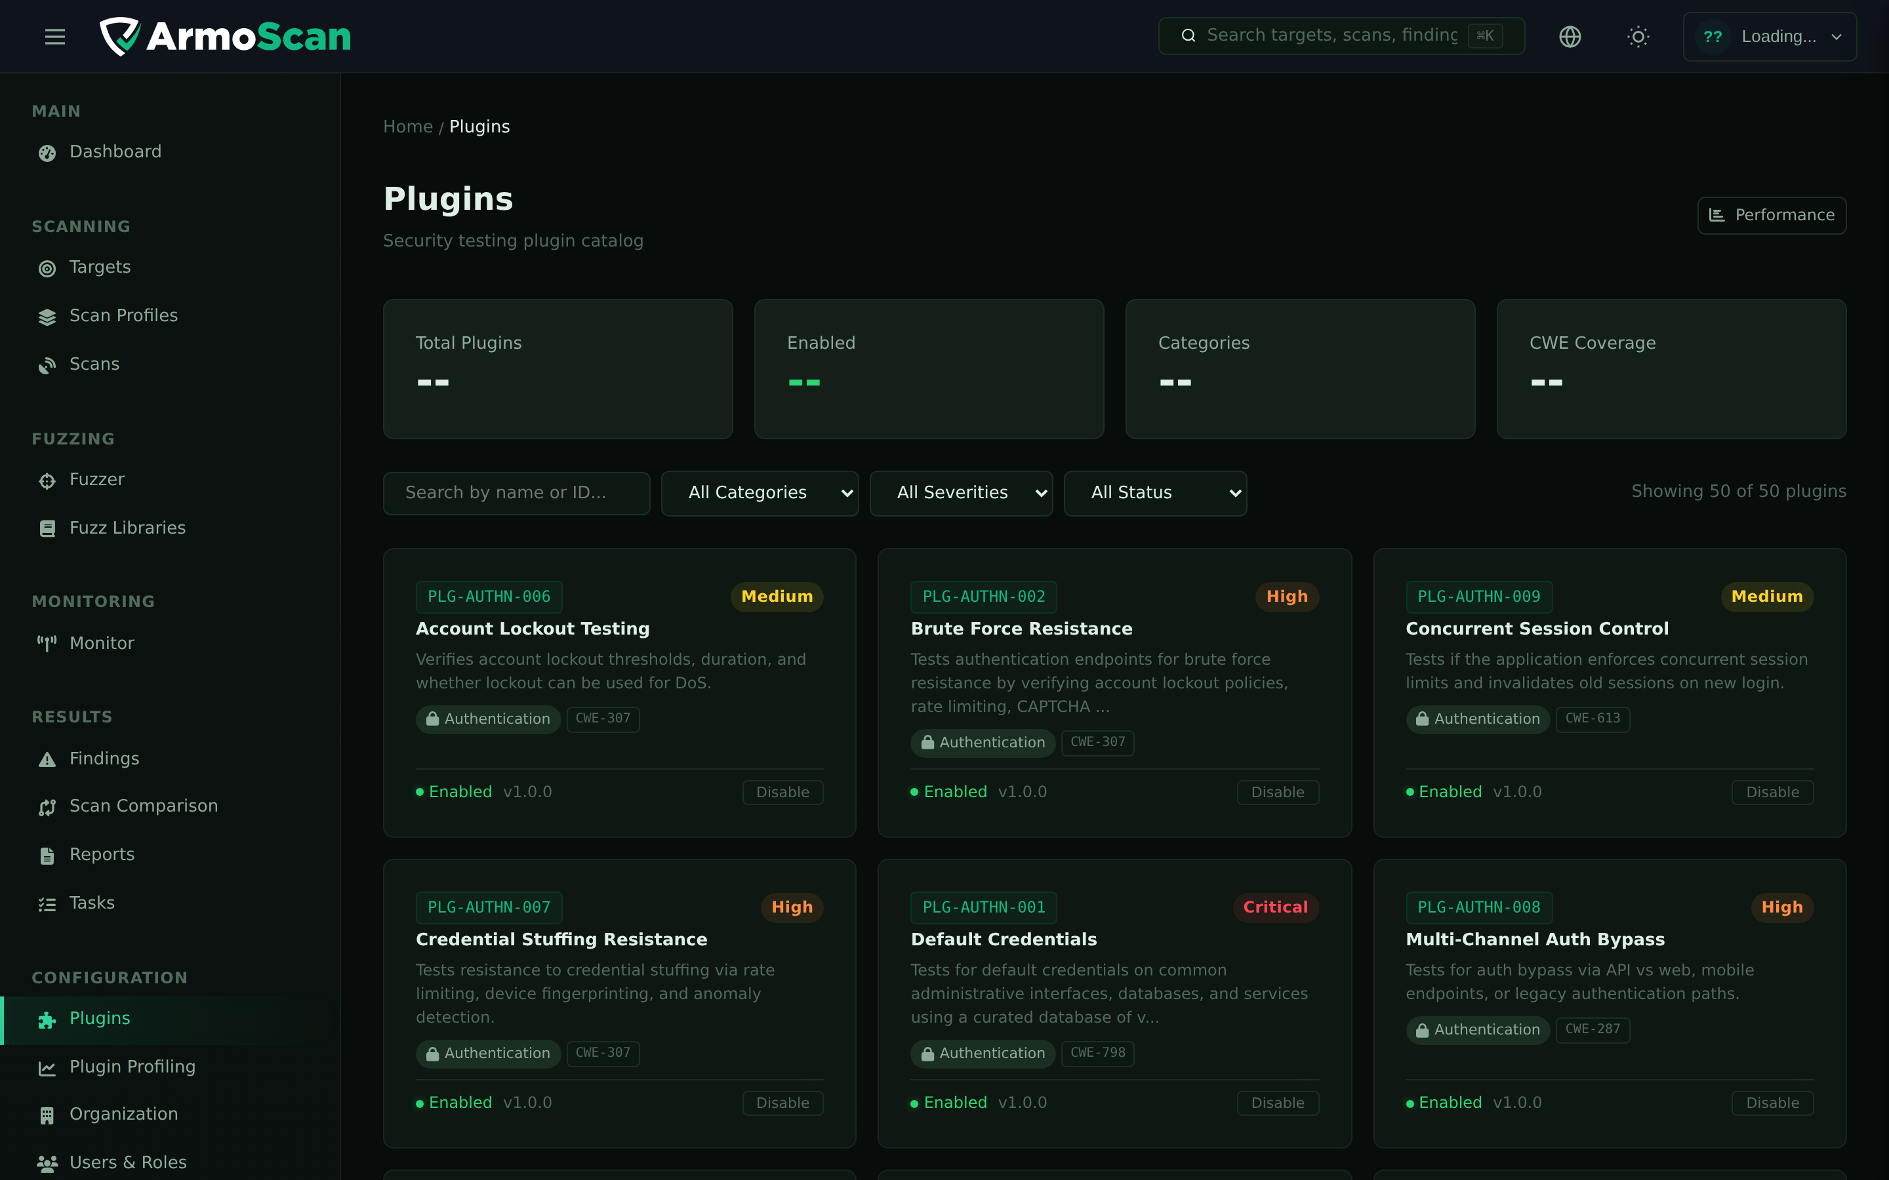Click the Organization building icon

point(47,1115)
